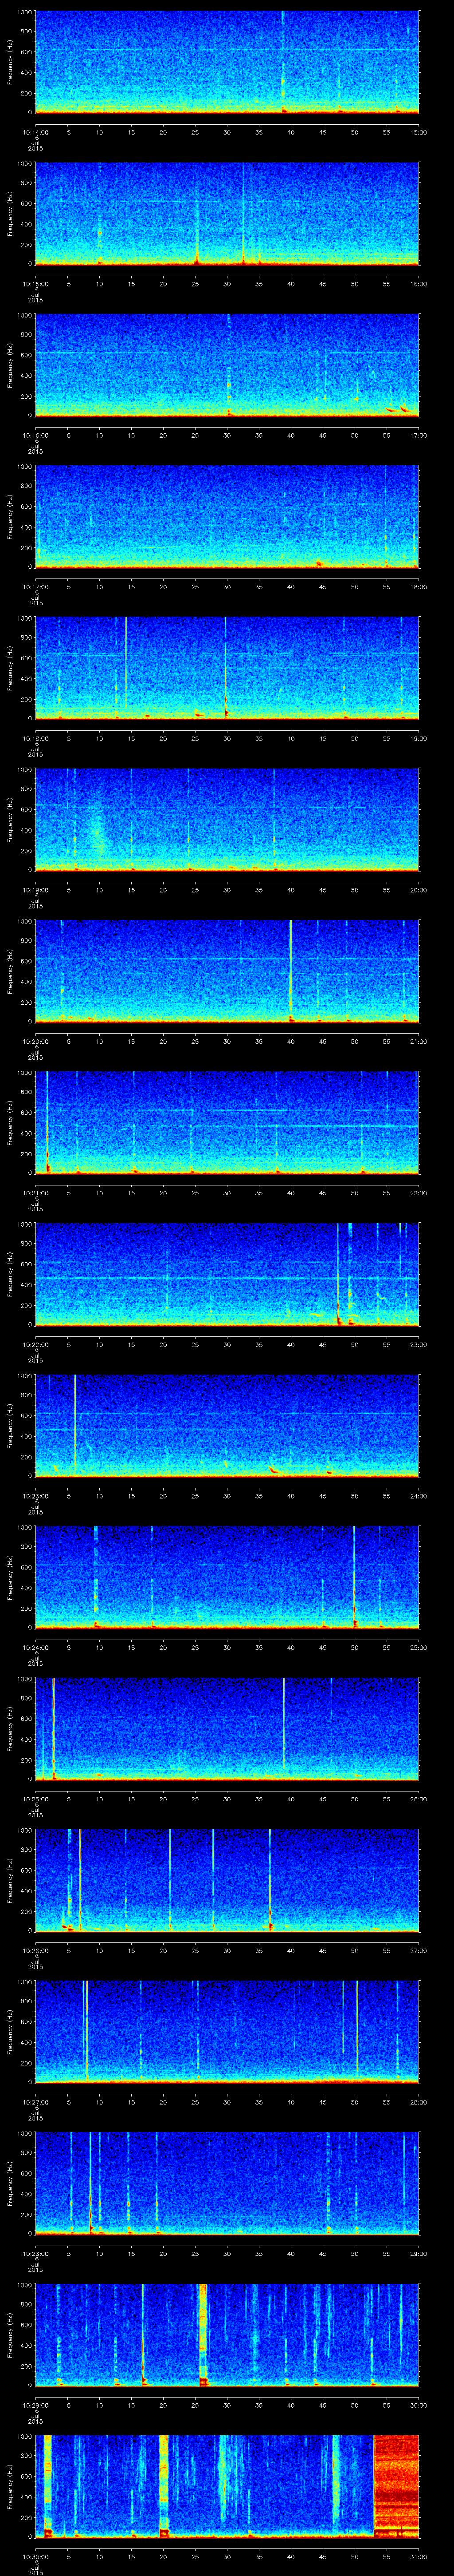Select the spectrogram plot starting at 10:27:00
Screen dimensions: 454x2576
[227, 2032]
